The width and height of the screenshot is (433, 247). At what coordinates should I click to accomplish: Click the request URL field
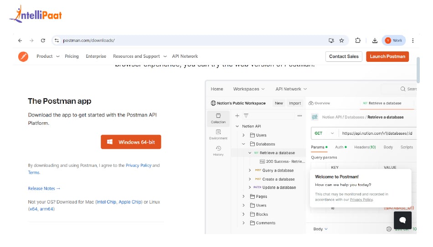tap(377, 133)
